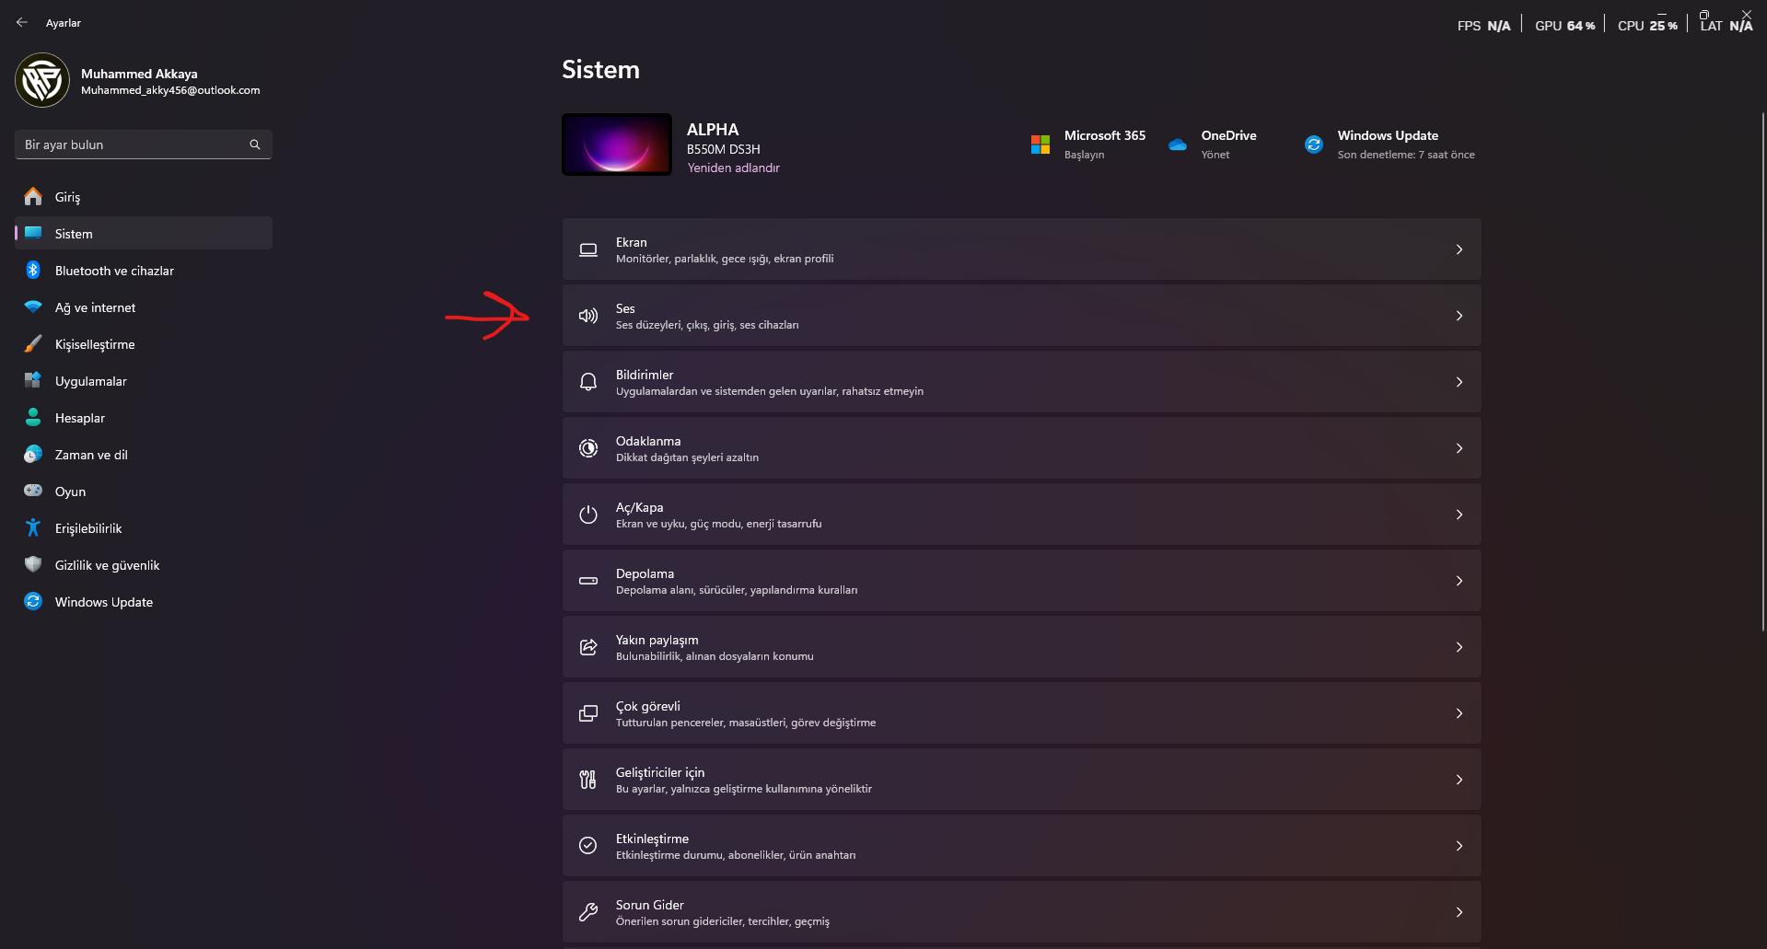Click the Ses speaker icon
This screenshot has height=949, width=1767.
click(588, 316)
